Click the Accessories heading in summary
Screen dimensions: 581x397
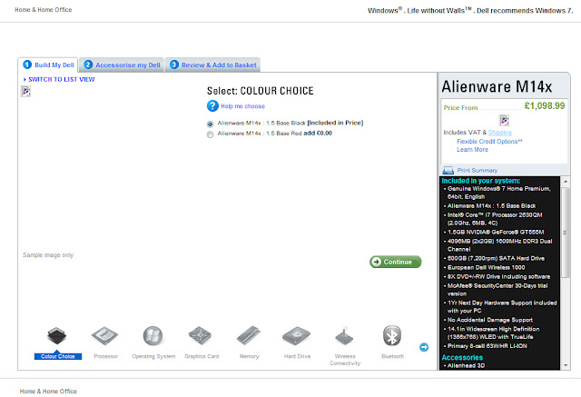coord(462,357)
